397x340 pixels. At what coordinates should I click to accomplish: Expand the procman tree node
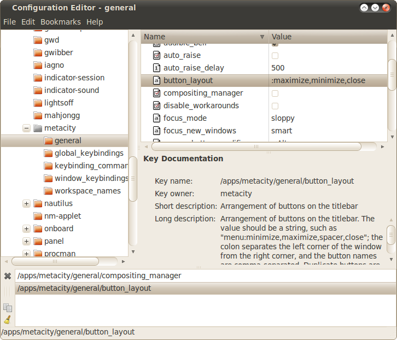pyautogui.click(x=27, y=254)
